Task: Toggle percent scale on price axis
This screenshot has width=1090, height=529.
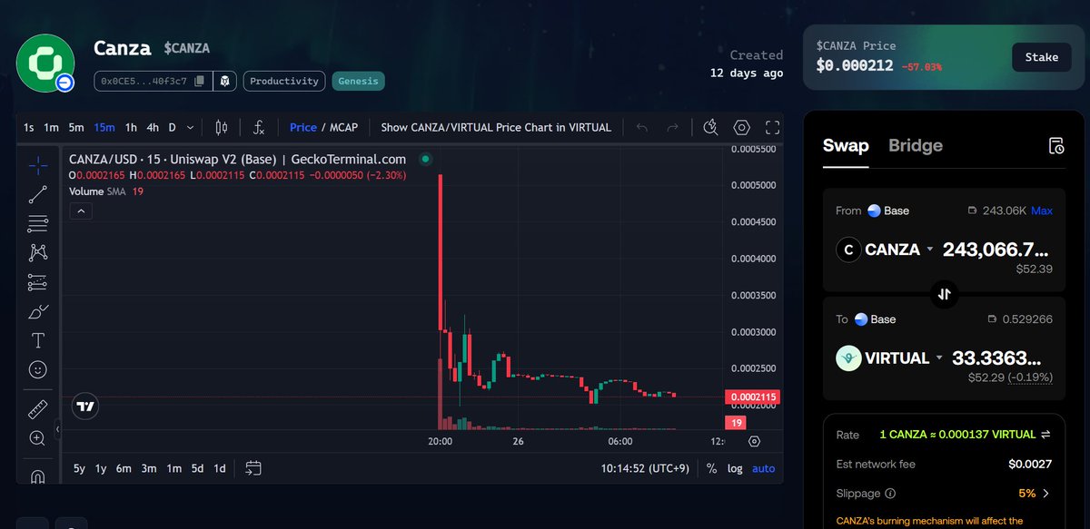Action: tap(711, 468)
